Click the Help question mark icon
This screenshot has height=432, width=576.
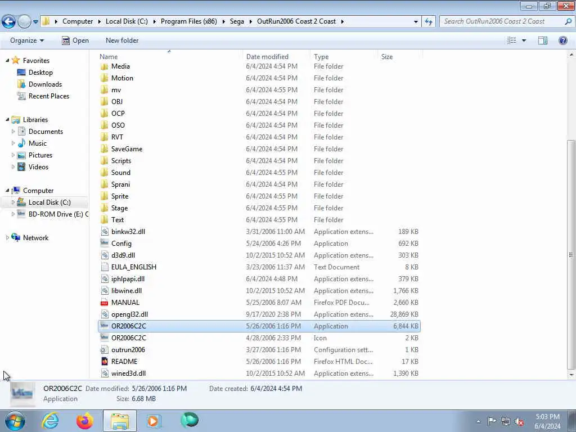click(562, 40)
